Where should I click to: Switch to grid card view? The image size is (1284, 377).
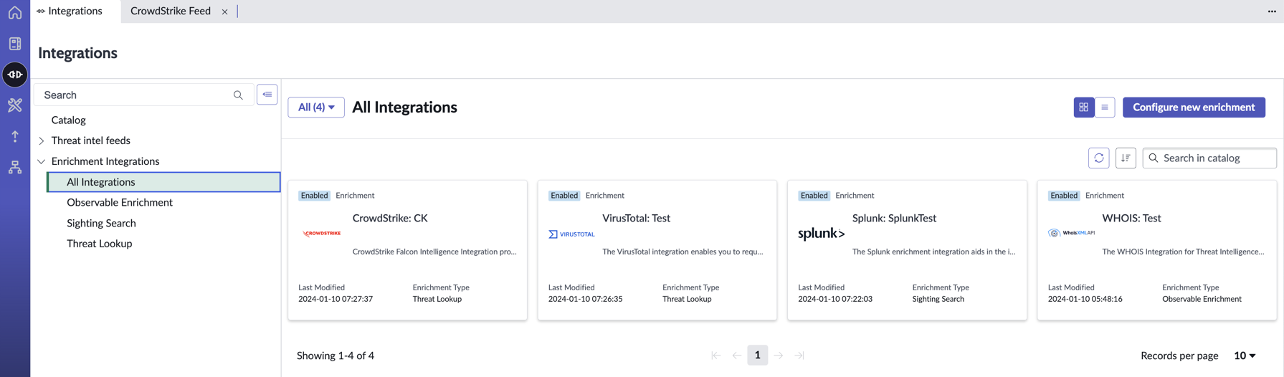[x=1083, y=108]
